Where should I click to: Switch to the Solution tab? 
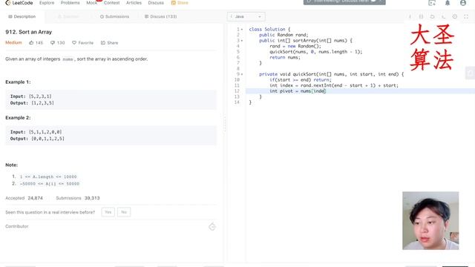(x=68, y=16)
